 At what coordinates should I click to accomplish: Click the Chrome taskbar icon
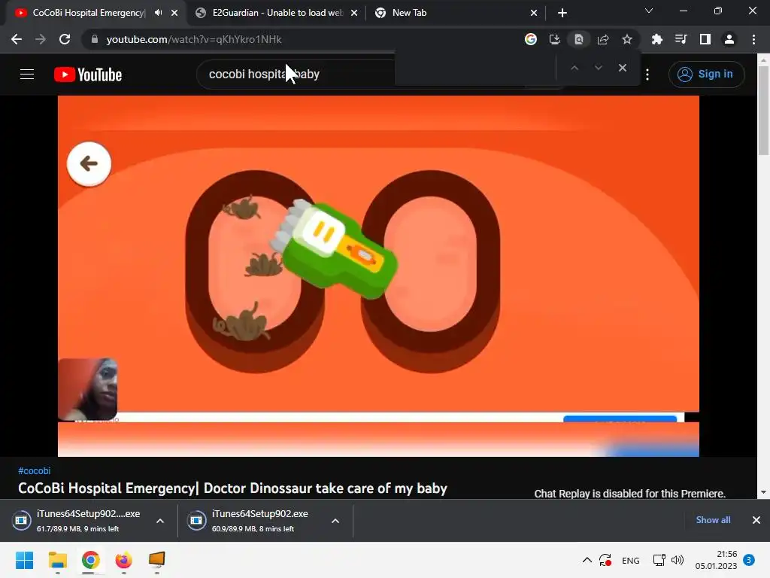click(91, 560)
